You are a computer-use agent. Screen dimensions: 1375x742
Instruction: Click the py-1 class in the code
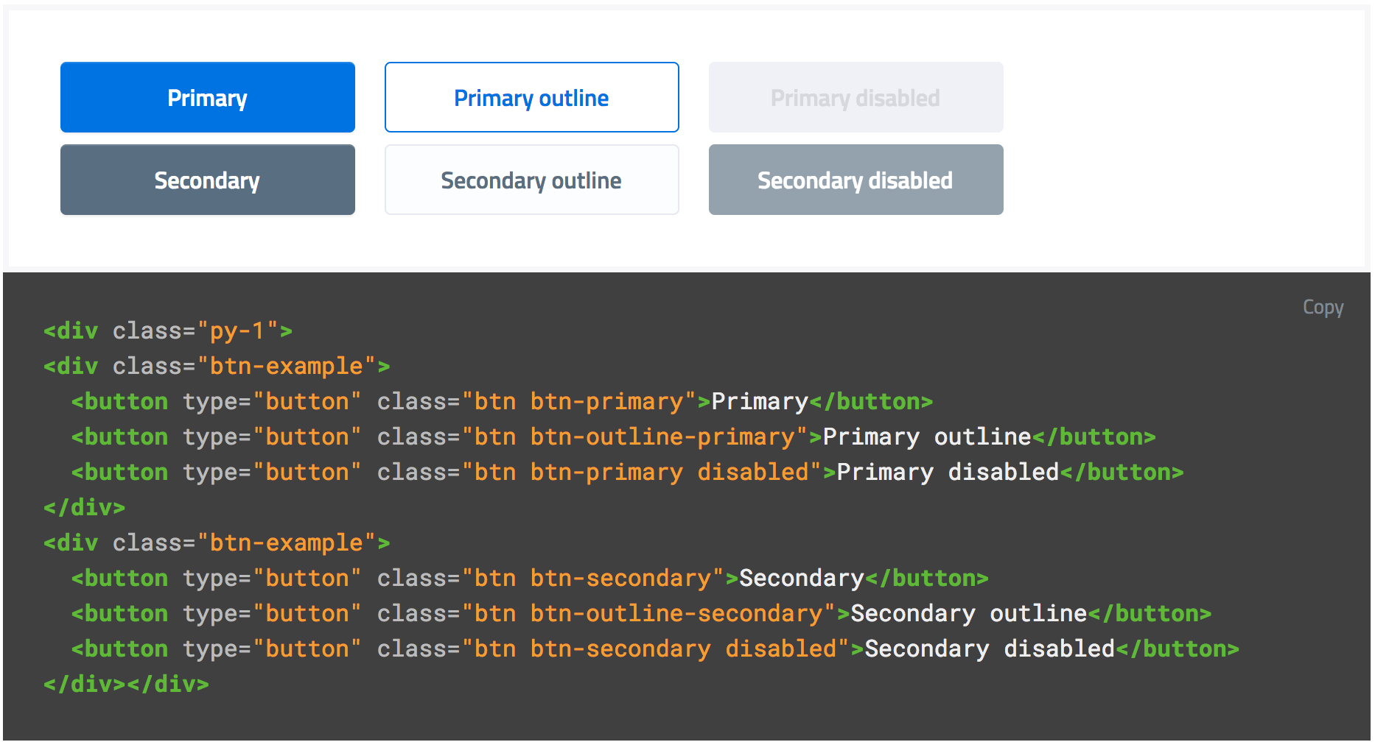(x=240, y=331)
